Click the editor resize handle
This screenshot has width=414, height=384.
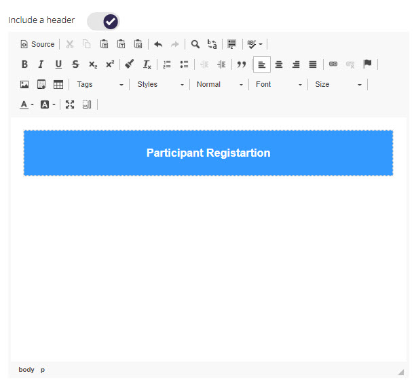[401, 372]
